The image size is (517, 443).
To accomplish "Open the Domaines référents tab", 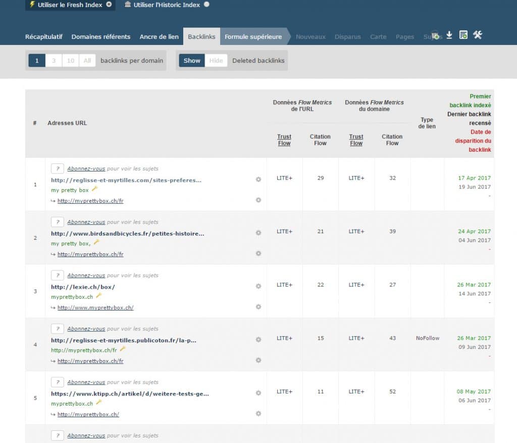I will coord(101,37).
